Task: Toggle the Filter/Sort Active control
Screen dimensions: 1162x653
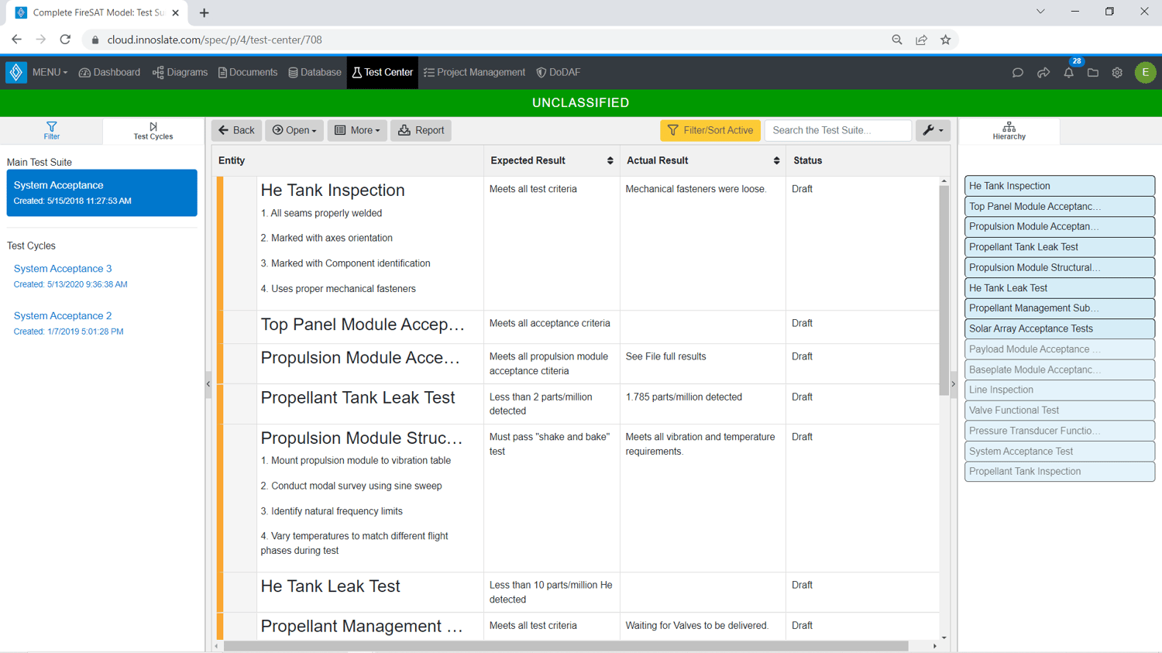Action: click(710, 130)
